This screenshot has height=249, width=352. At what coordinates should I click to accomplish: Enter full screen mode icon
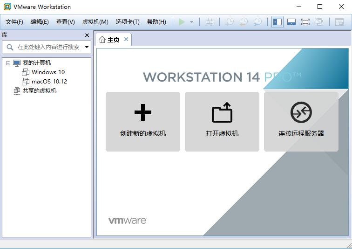click(305, 22)
